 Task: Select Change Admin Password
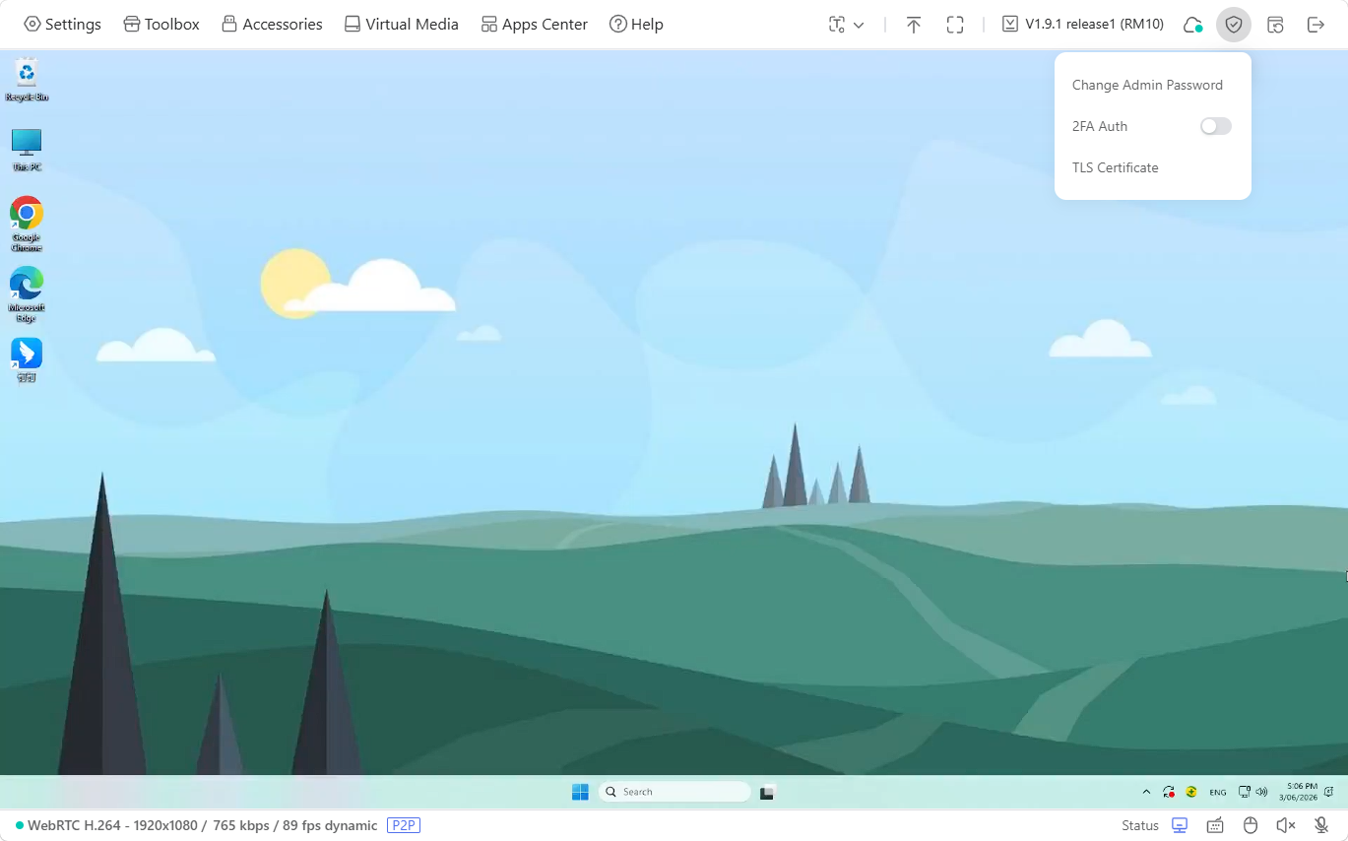pyautogui.click(x=1147, y=85)
